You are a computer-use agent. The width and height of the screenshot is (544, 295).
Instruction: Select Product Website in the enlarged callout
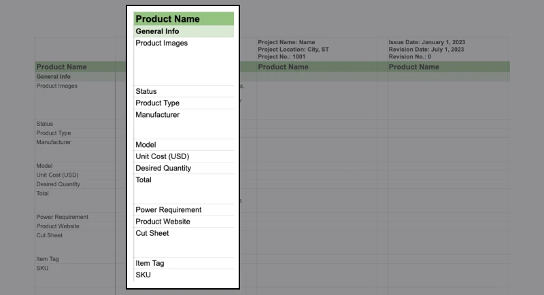coord(163,222)
